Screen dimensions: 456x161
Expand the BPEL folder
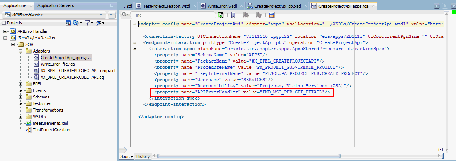tap(20, 84)
